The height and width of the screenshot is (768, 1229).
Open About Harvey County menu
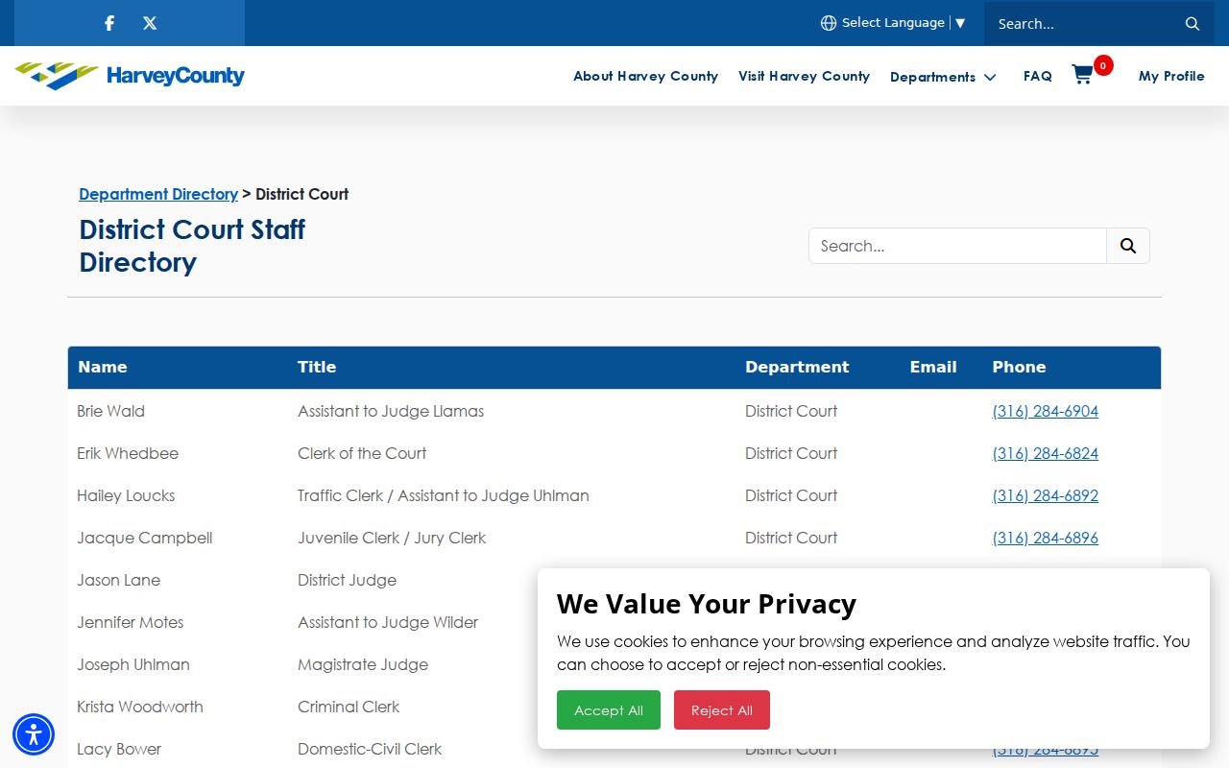[x=645, y=76]
